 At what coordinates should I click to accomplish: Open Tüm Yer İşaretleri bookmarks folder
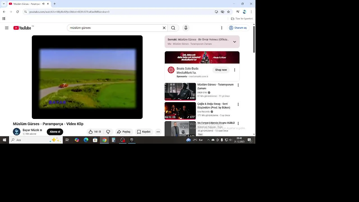coord(242,19)
